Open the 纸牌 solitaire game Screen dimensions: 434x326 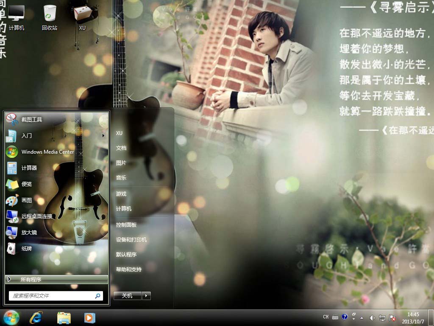pos(26,249)
